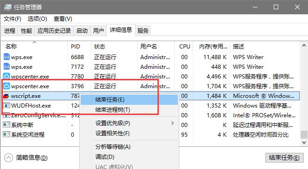
Task: Choose 结束任务(E) in the context menu
Action: click(129, 100)
